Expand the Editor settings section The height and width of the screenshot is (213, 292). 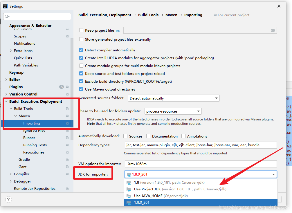tap(6, 80)
